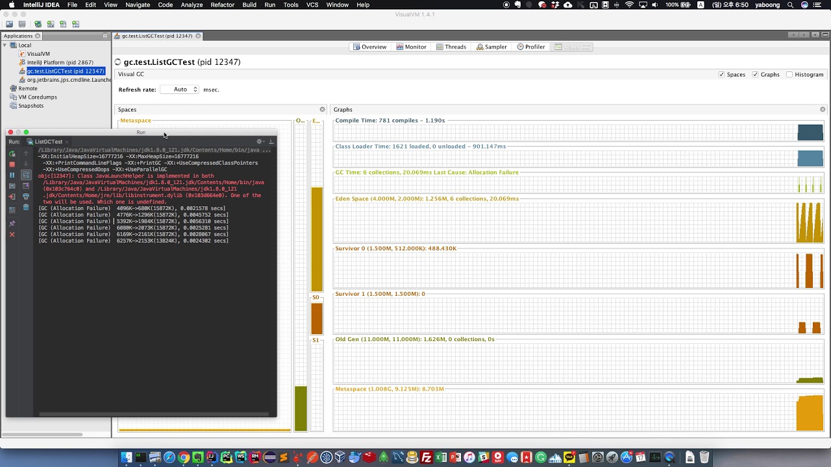Close the gc.test.ListGCTest document tab
Image resolution: width=831 pixels, height=467 pixels.
point(198,36)
